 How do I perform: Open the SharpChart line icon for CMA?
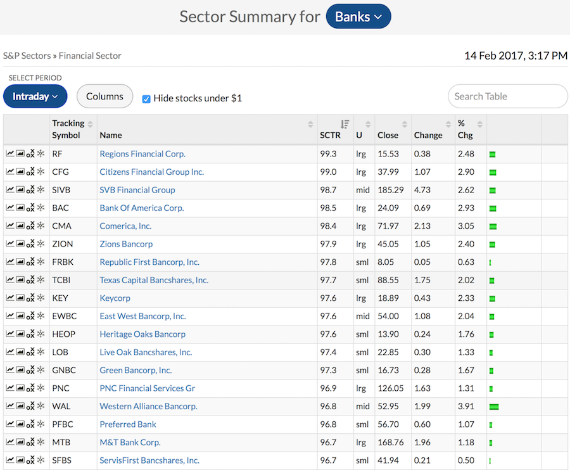pyautogui.click(x=9, y=225)
